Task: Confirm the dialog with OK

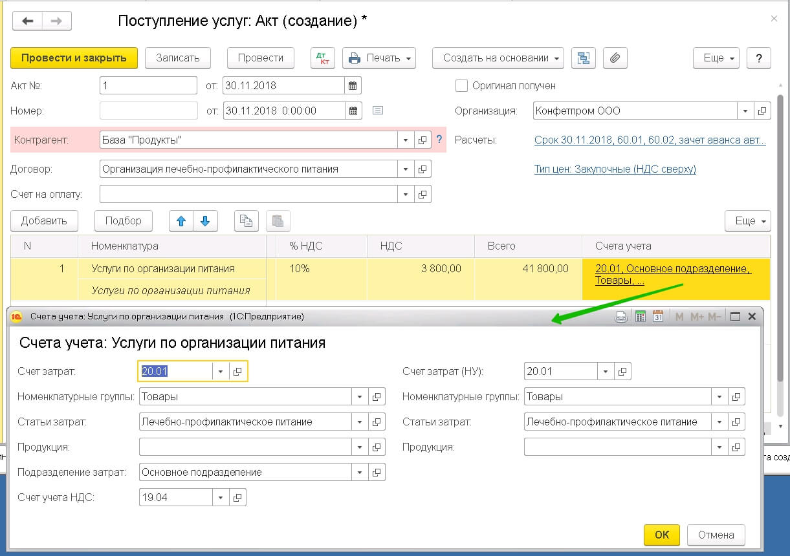Action: pos(661,535)
